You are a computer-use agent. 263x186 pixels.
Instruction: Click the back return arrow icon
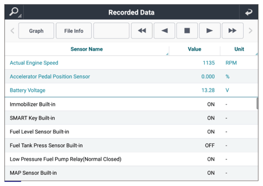click(249, 12)
